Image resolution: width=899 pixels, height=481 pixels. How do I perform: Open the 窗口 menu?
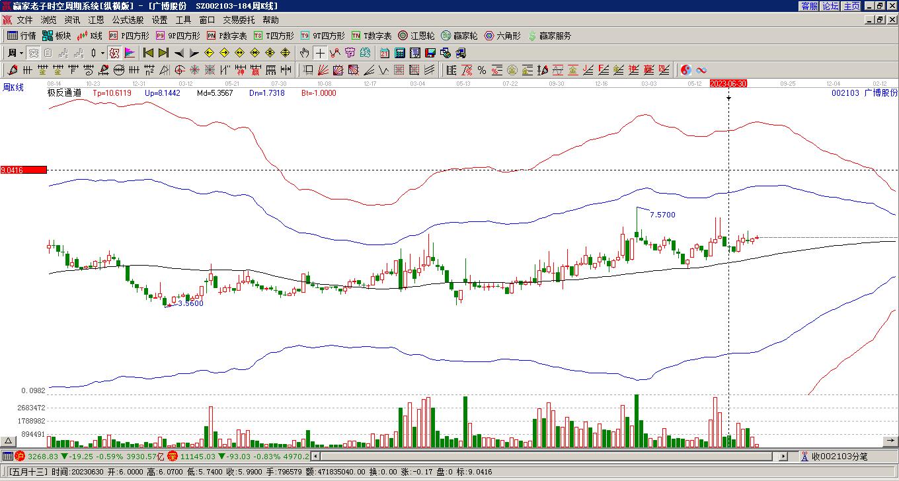pyautogui.click(x=207, y=20)
